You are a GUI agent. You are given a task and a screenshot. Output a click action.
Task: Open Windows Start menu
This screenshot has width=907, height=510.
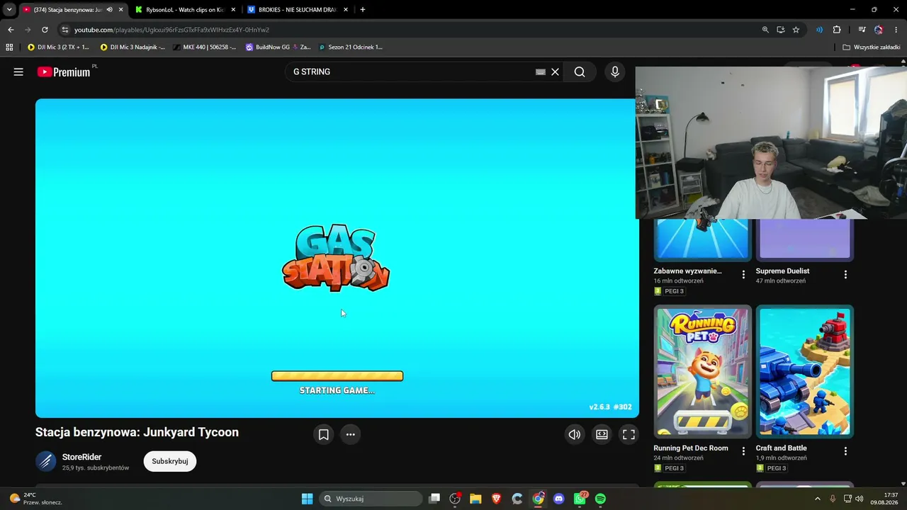point(307,499)
